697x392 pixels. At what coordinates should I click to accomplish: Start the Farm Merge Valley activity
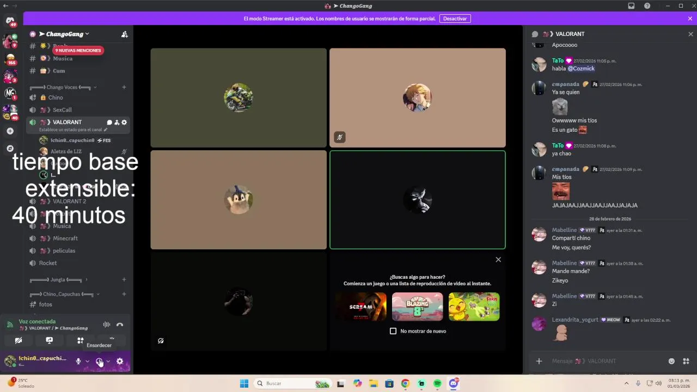474,307
